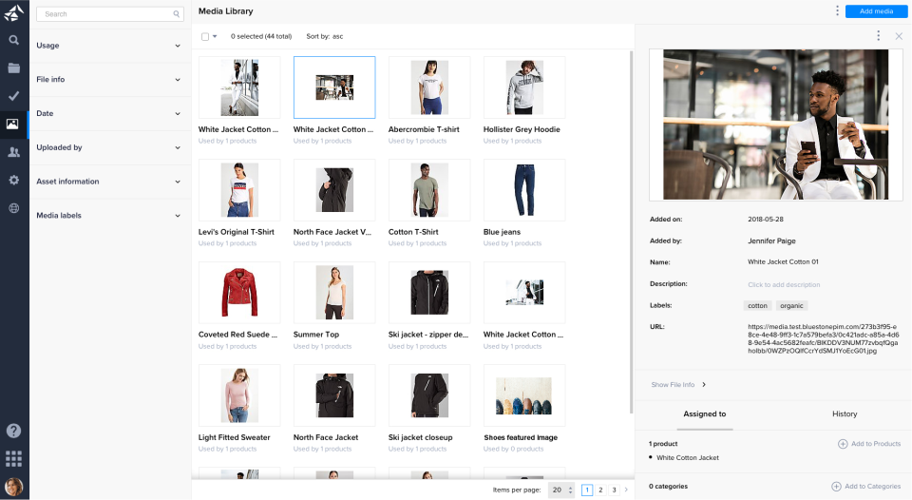Switch to the History tab
912x500 pixels.
(845, 414)
